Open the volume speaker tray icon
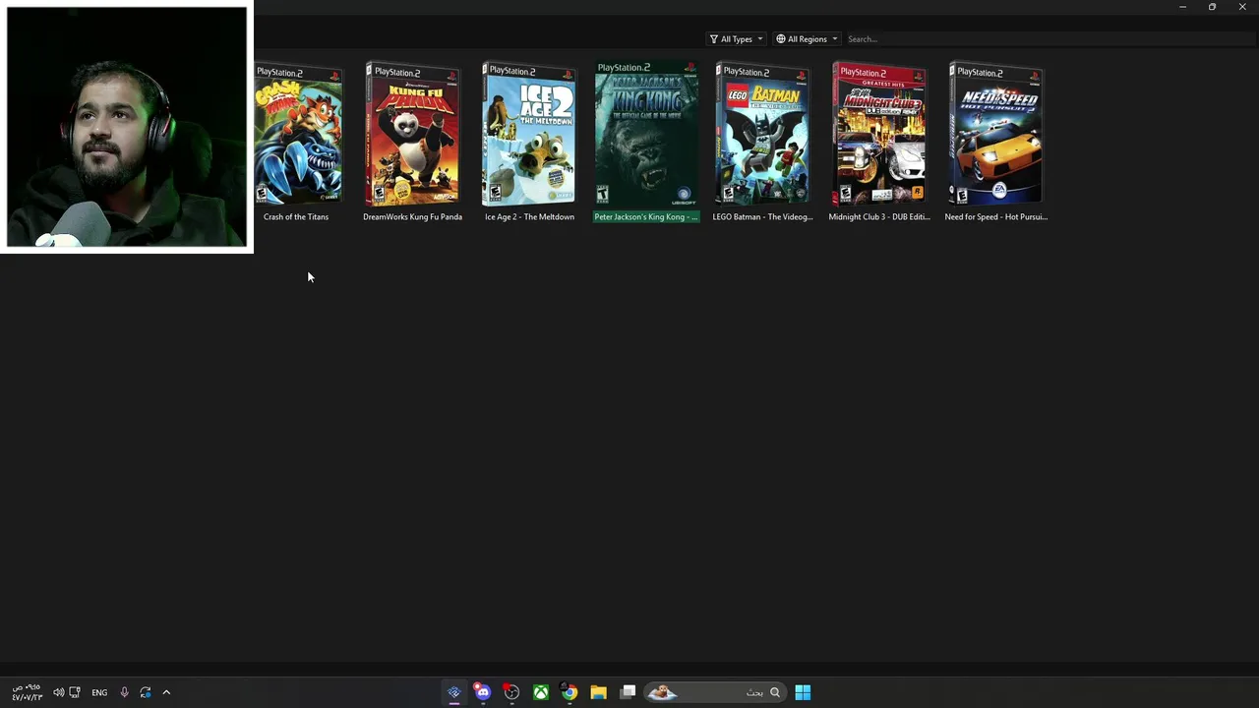This screenshot has width=1259, height=708. [x=58, y=692]
